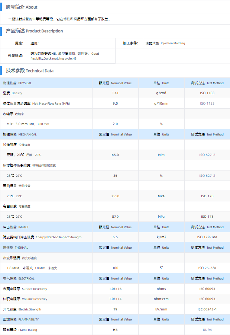The image size is (230, 335).
Task: Select the 机械性能 MECHANICAL table header
Action: (x=20, y=134)
